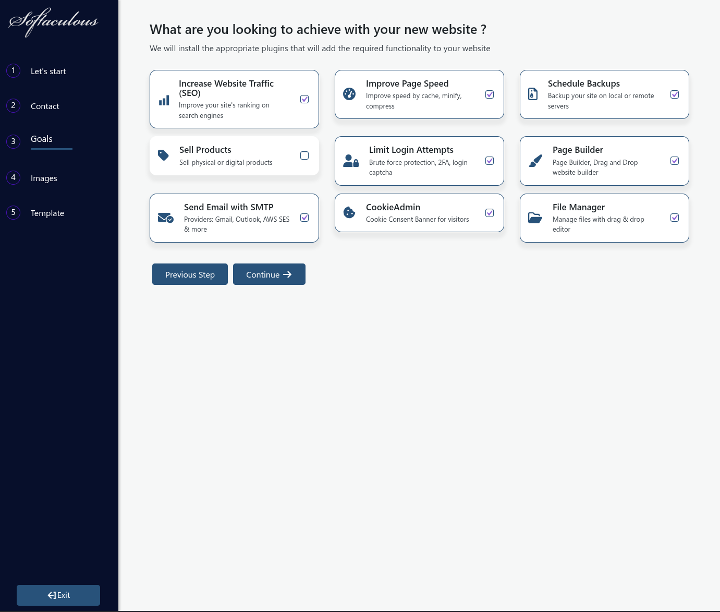Viewport: 720px width, 612px height.
Task: Go to the Images step
Action: (x=44, y=178)
